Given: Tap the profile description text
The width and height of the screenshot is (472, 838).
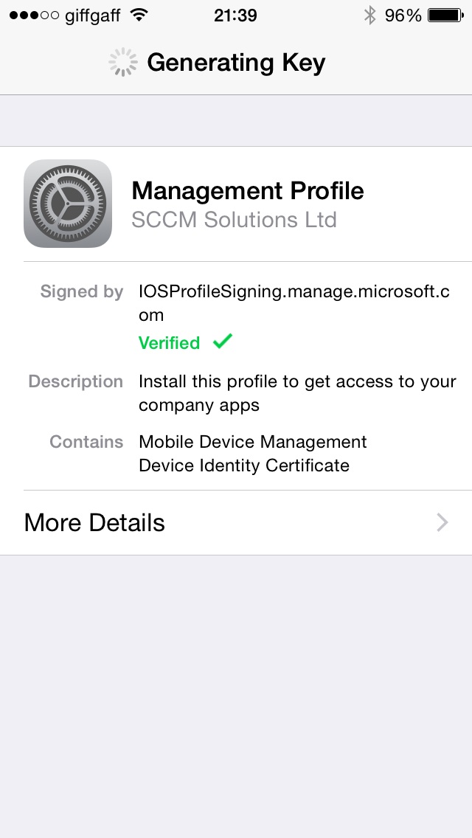Looking at the screenshot, I should (296, 393).
